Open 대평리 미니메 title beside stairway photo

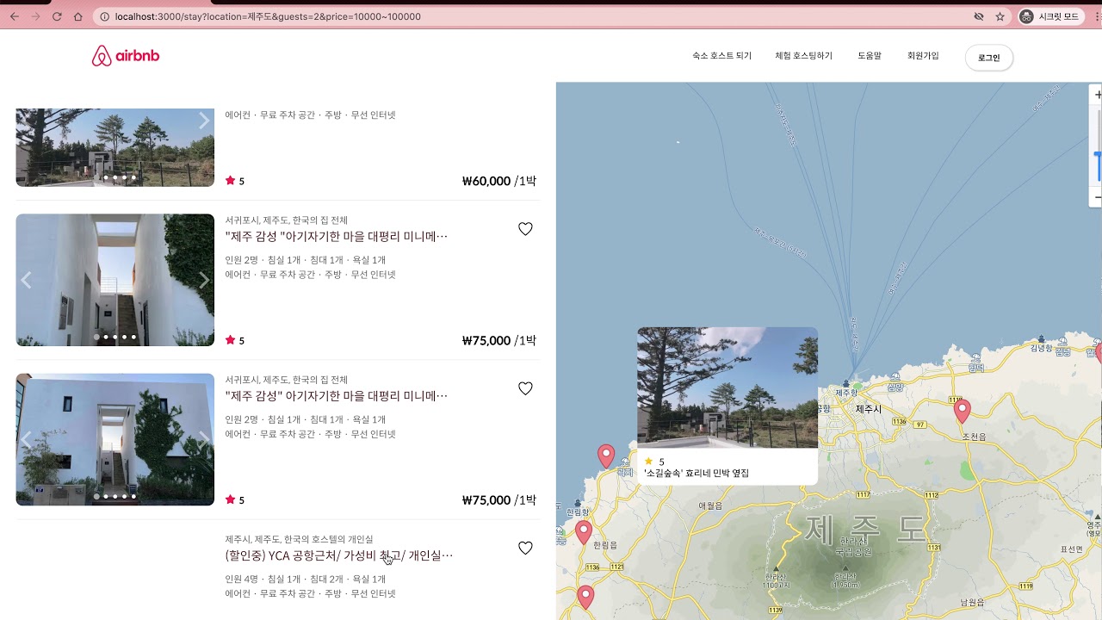tap(337, 236)
